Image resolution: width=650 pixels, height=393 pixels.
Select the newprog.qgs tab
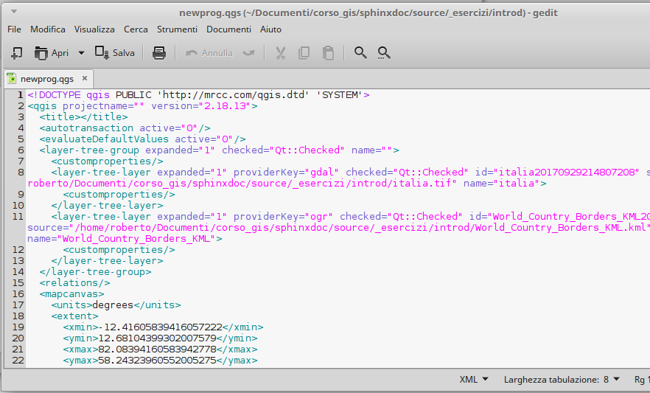click(x=47, y=79)
